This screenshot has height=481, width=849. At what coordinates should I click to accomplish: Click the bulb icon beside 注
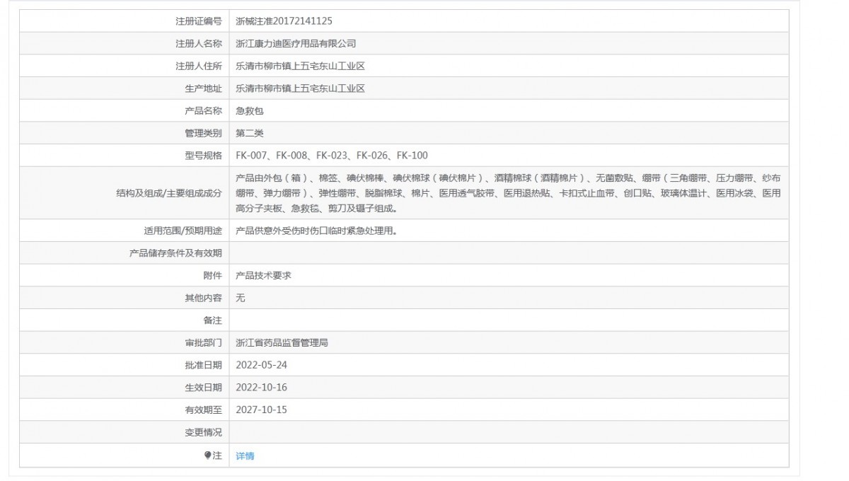pyautogui.click(x=208, y=456)
